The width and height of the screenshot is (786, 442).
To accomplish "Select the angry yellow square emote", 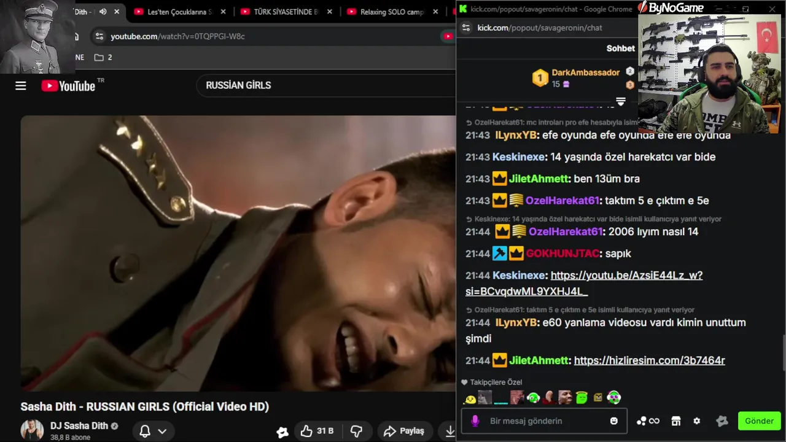I will 598,398.
